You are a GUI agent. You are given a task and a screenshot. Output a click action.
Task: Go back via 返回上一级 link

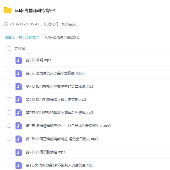coord(13,37)
